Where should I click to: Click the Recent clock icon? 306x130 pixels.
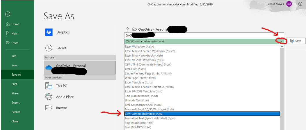[x=49, y=48]
